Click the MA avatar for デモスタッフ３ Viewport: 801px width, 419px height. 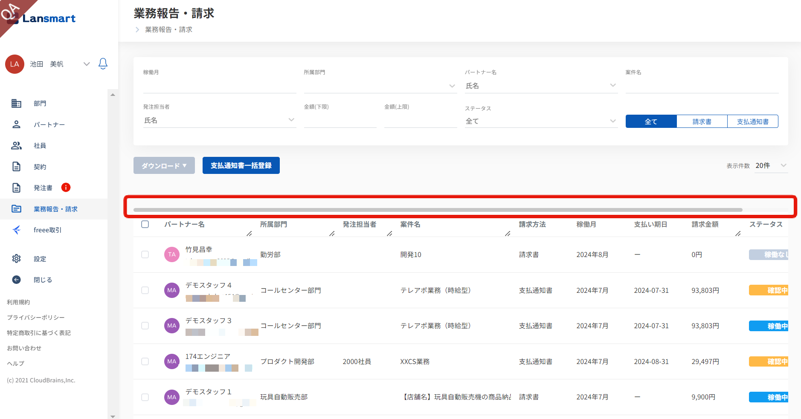click(x=172, y=326)
